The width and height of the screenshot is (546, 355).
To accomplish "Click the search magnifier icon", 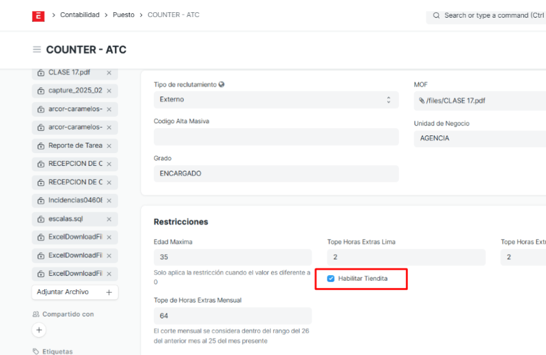I will [436, 15].
